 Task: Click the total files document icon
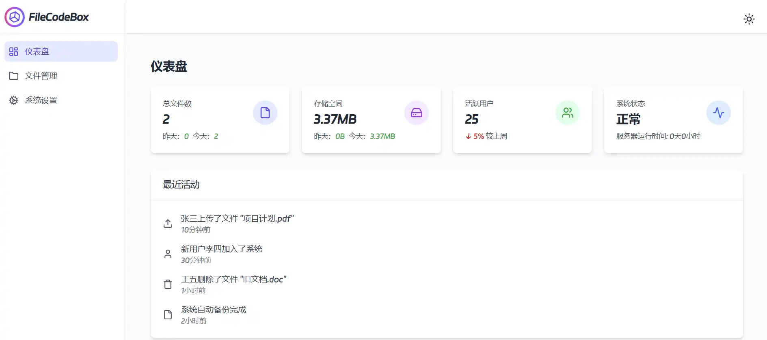(265, 113)
